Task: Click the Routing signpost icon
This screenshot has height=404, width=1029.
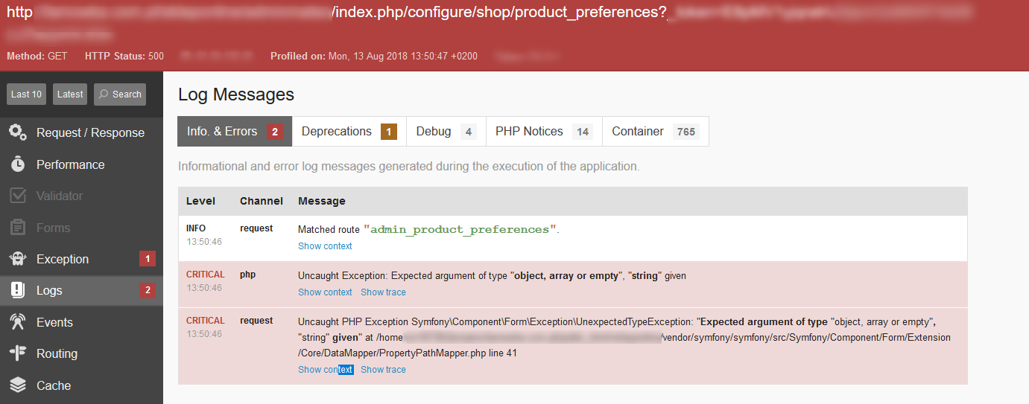Action: pos(18,353)
